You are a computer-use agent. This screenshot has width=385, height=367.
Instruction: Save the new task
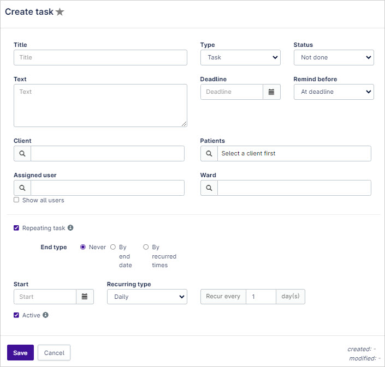[x=20, y=352]
